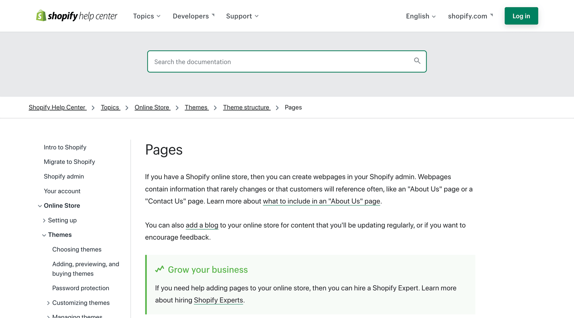Focus the Search the documentation field
The image size is (574, 318).
(287, 62)
